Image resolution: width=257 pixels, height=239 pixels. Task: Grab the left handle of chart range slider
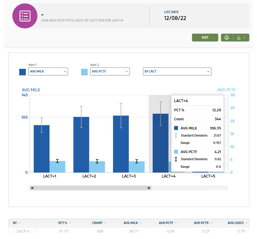[32, 188]
